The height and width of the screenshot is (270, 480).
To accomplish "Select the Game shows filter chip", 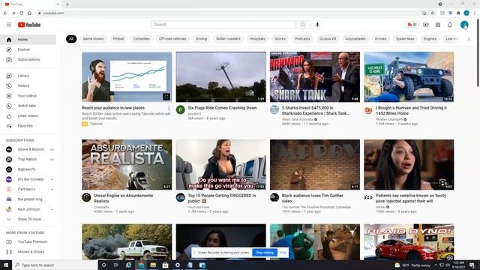I will click(x=93, y=39).
